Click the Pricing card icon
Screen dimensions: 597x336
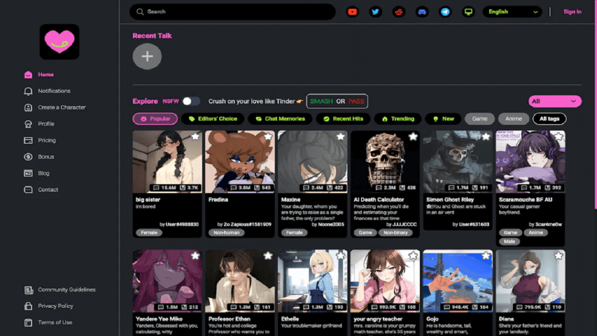point(28,140)
